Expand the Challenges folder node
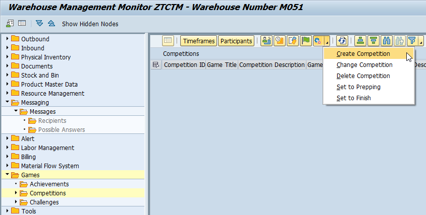Image resolution: width=426 pixels, height=215 pixels. 16,202
